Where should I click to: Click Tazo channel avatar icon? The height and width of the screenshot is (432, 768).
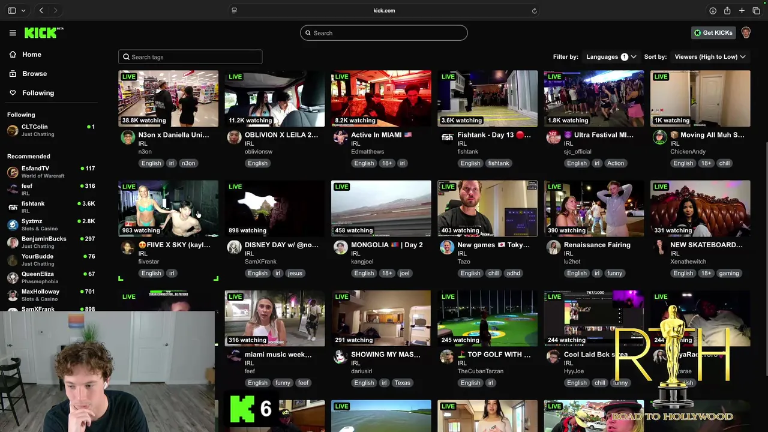(x=447, y=247)
